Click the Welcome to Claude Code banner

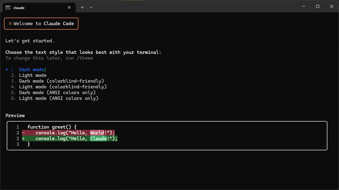[x=41, y=23]
